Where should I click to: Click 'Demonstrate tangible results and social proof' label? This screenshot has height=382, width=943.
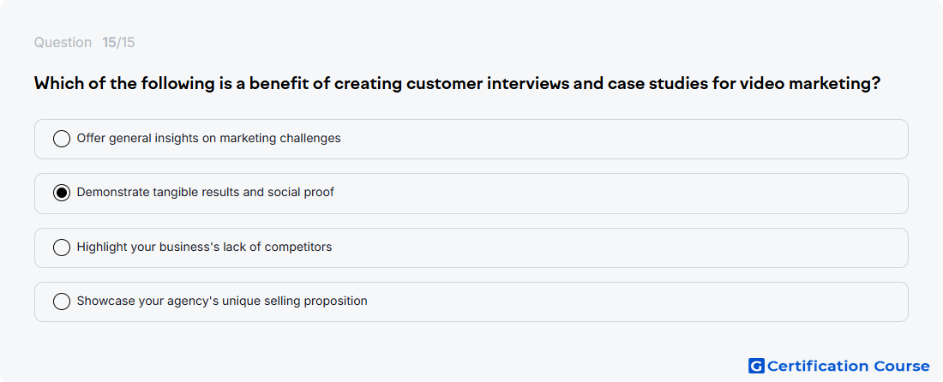[x=206, y=192]
